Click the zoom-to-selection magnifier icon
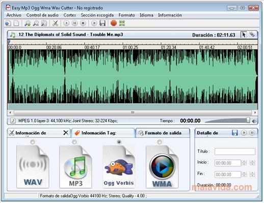Viewport: 264px width, 203px height. 44,23
